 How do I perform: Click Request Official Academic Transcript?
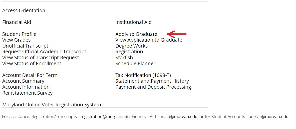(x=44, y=52)
